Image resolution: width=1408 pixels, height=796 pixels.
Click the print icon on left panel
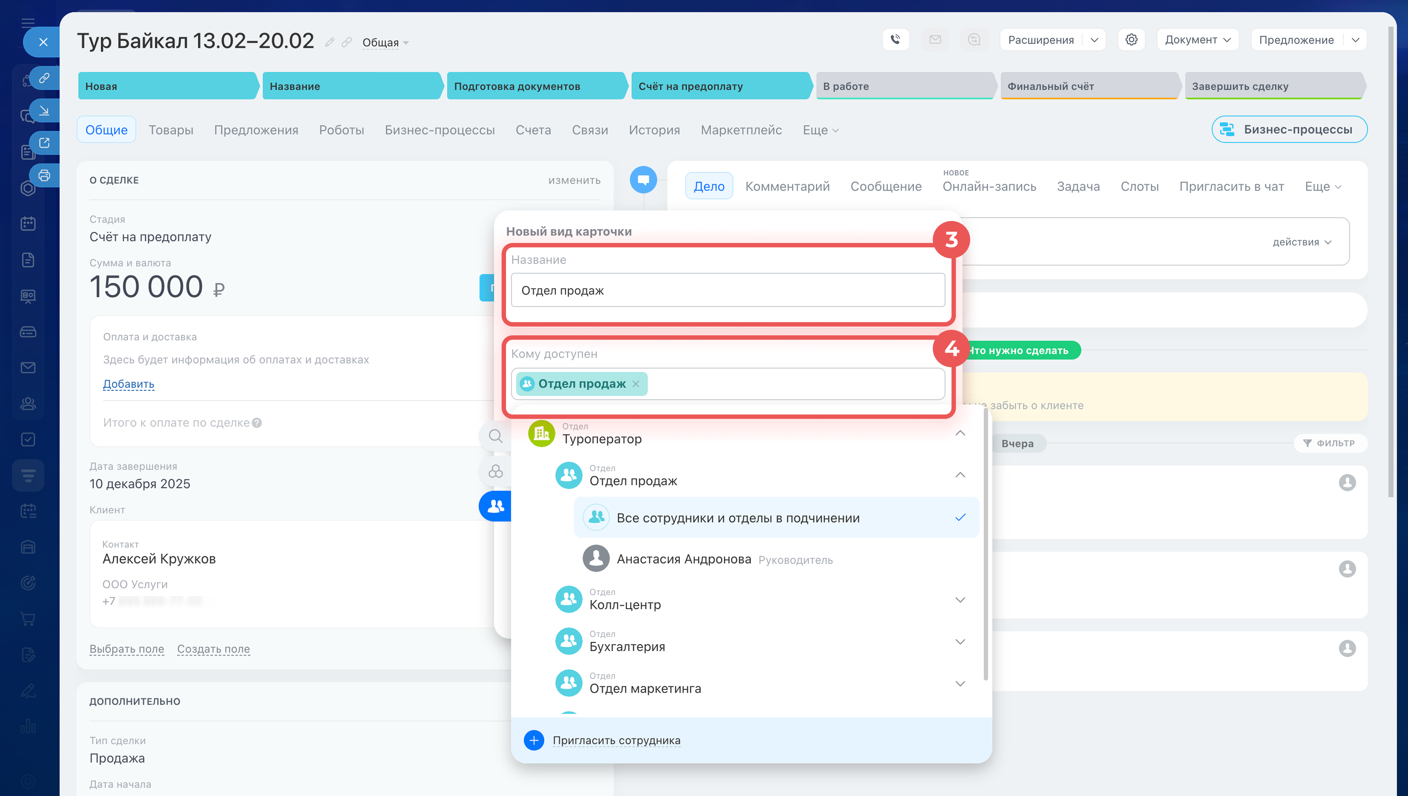coord(44,176)
